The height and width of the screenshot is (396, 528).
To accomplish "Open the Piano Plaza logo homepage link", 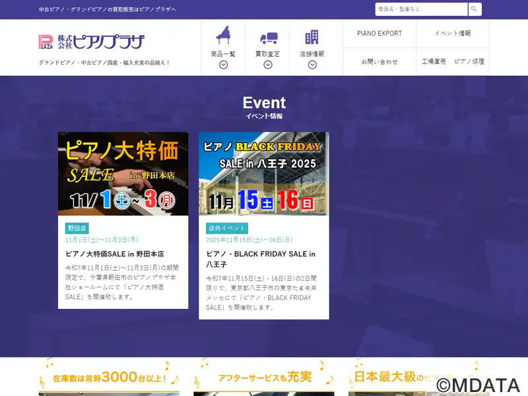I will 92,42.
